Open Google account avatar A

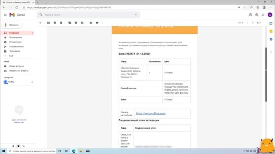(x=270, y=15)
